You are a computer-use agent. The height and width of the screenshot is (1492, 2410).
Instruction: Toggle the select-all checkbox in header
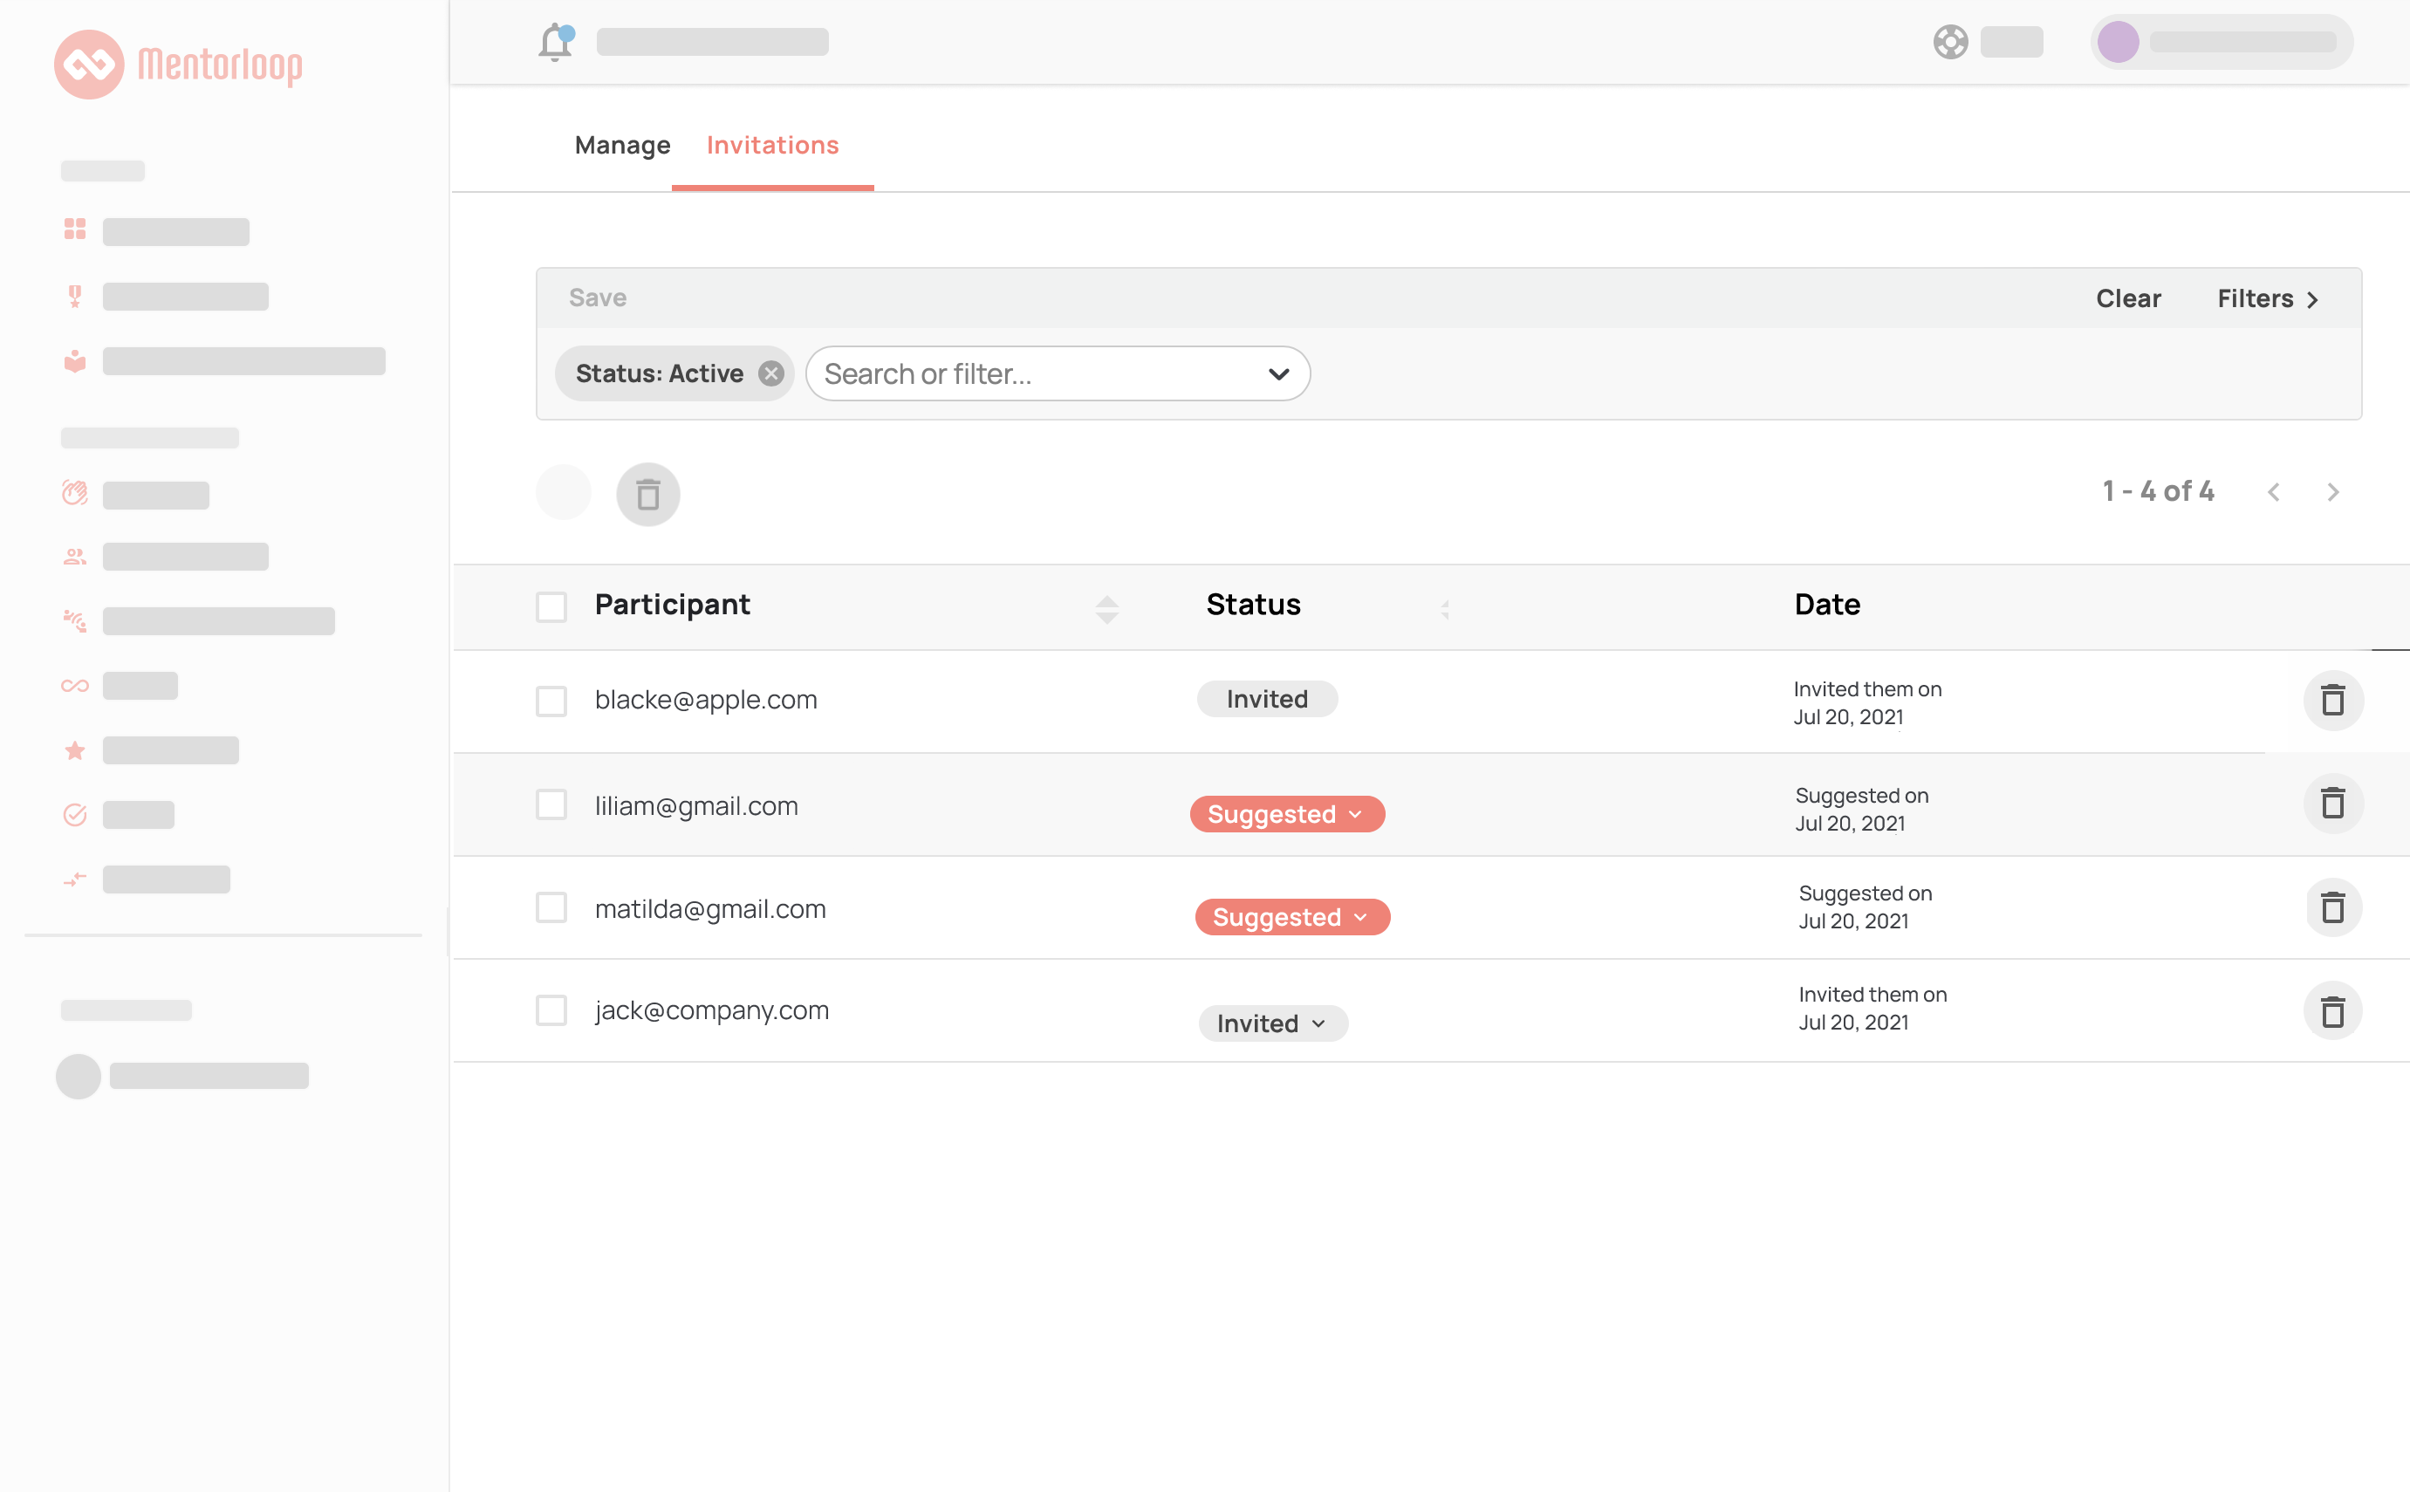pos(551,607)
